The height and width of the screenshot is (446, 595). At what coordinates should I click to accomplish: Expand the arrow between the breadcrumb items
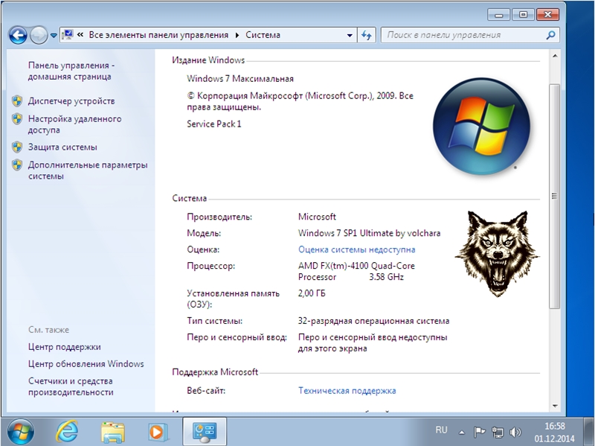pyautogui.click(x=237, y=35)
